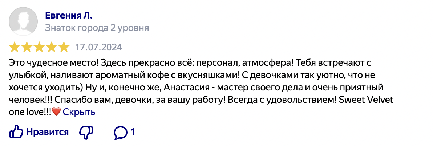Image resolution: width=433 pixels, height=146 pixels.
Task: Collapse the review with Скрыть link
Action: point(79,112)
